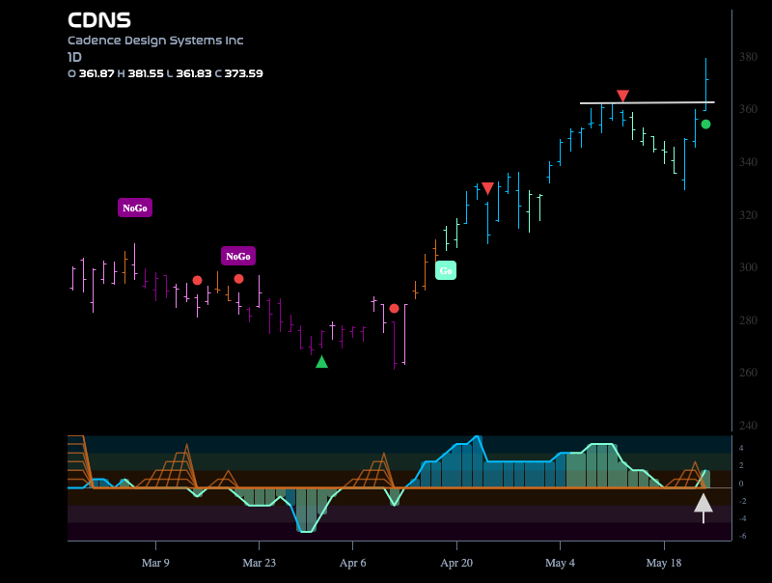Screen dimensions: 772x583
Task: Click the Apr 6 date label
Action: [x=352, y=563]
